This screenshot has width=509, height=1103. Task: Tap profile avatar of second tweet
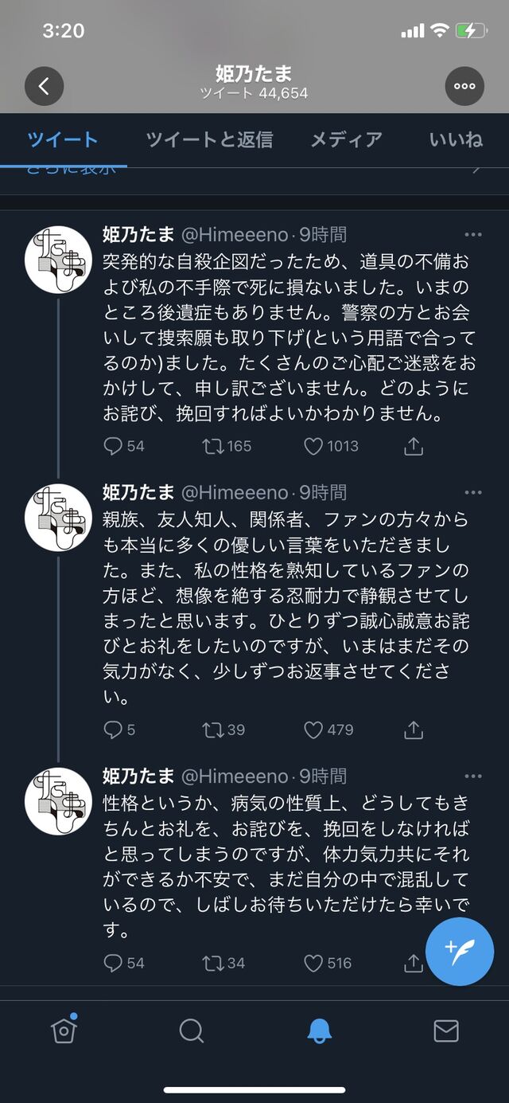(x=58, y=517)
